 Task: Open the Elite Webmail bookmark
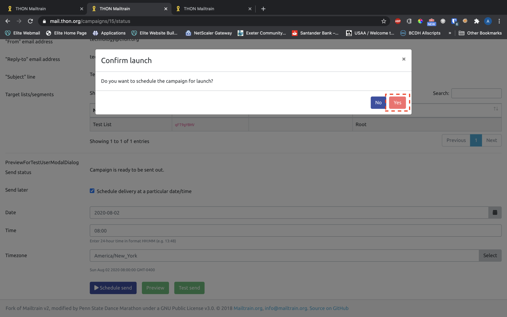pyautogui.click(x=23, y=33)
